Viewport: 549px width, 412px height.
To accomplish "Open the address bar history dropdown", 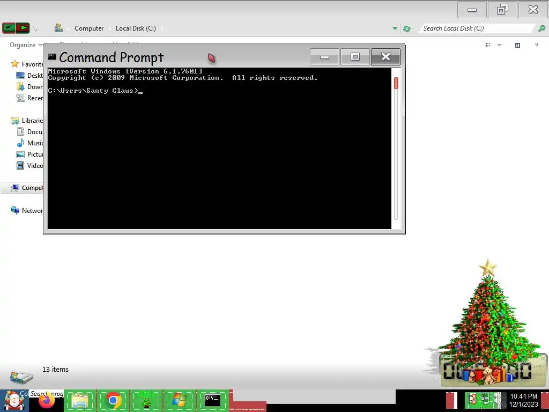I will 395,28.
